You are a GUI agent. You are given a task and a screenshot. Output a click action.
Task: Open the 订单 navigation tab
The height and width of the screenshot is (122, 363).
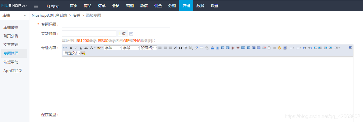tap(102, 6)
